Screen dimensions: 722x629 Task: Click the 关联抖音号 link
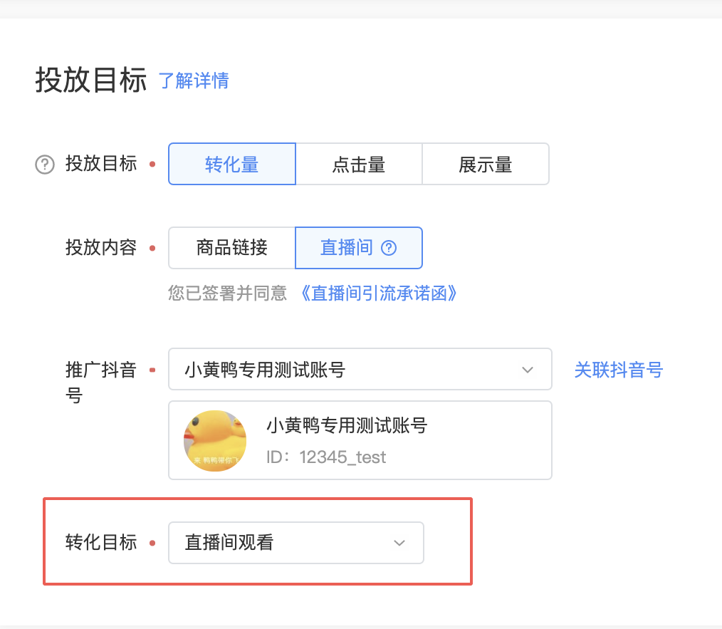click(x=617, y=370)
